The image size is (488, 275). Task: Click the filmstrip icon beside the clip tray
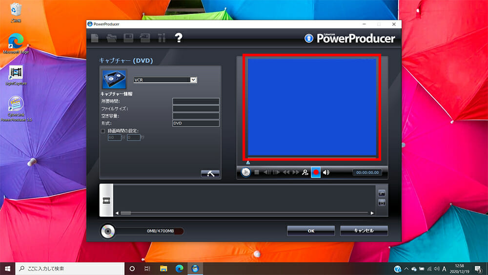[x=106, y=201]
